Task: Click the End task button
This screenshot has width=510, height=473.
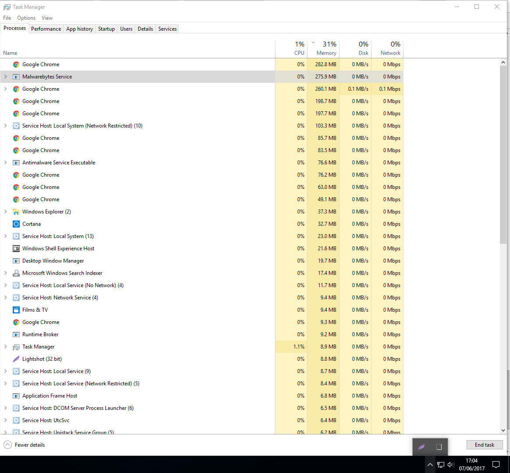Action: 484,445
